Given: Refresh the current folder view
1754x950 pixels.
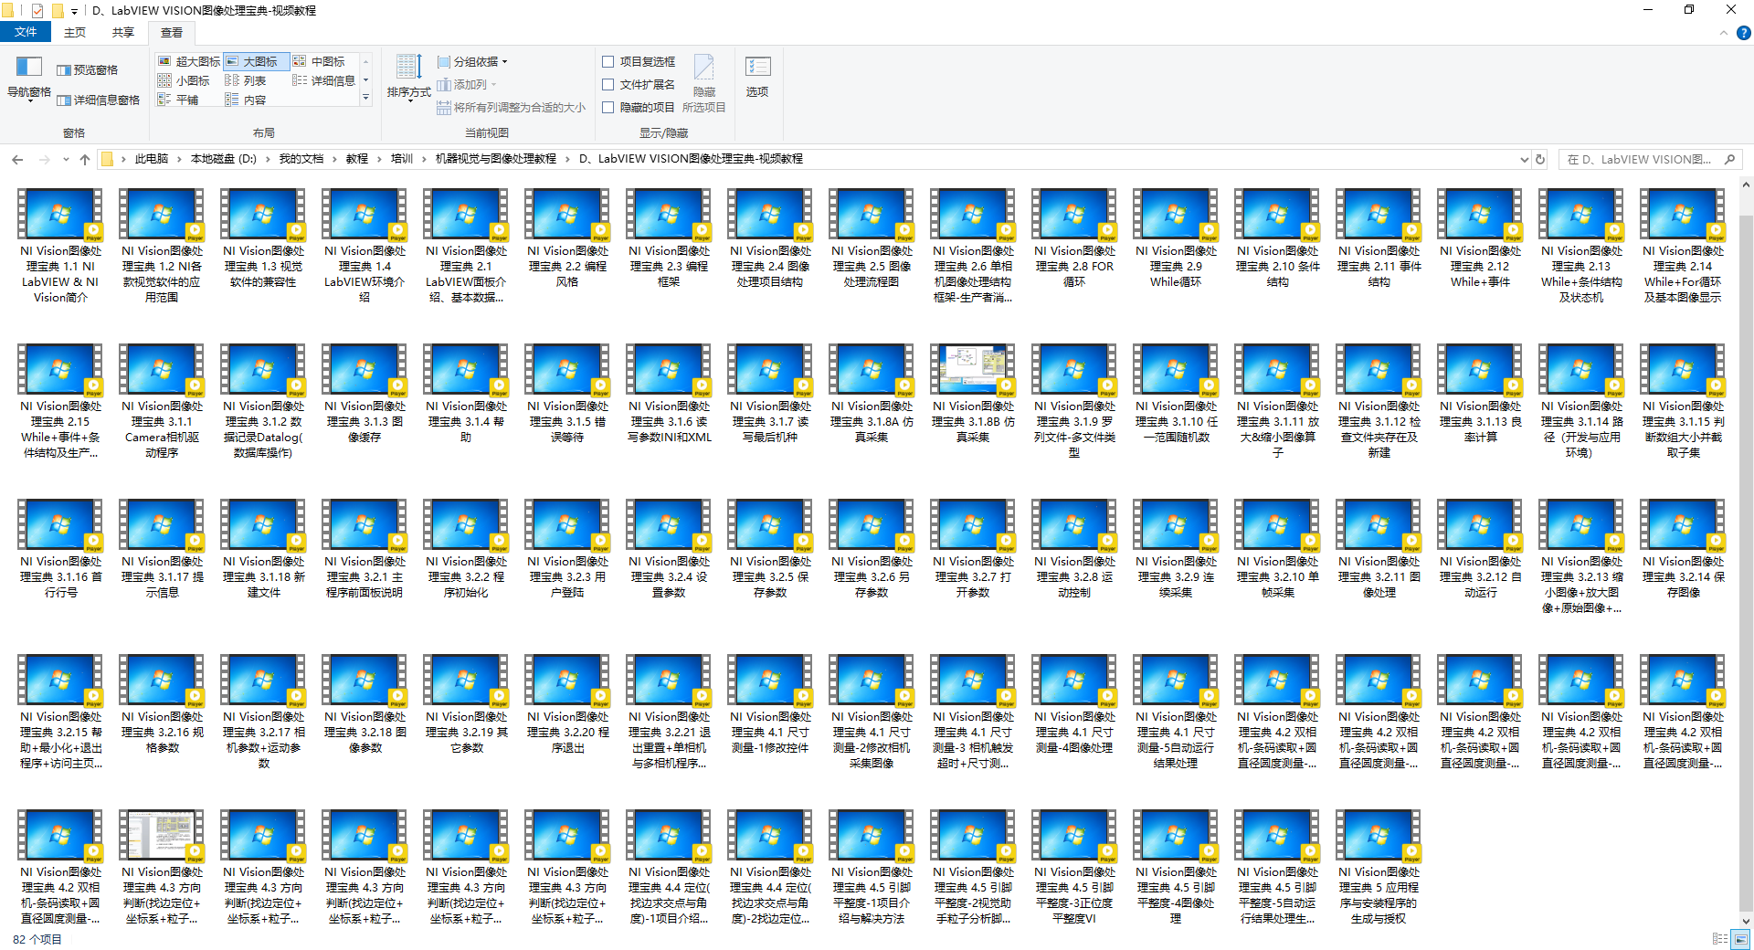Looking at the screenshot, I should tap(1540, 159).
